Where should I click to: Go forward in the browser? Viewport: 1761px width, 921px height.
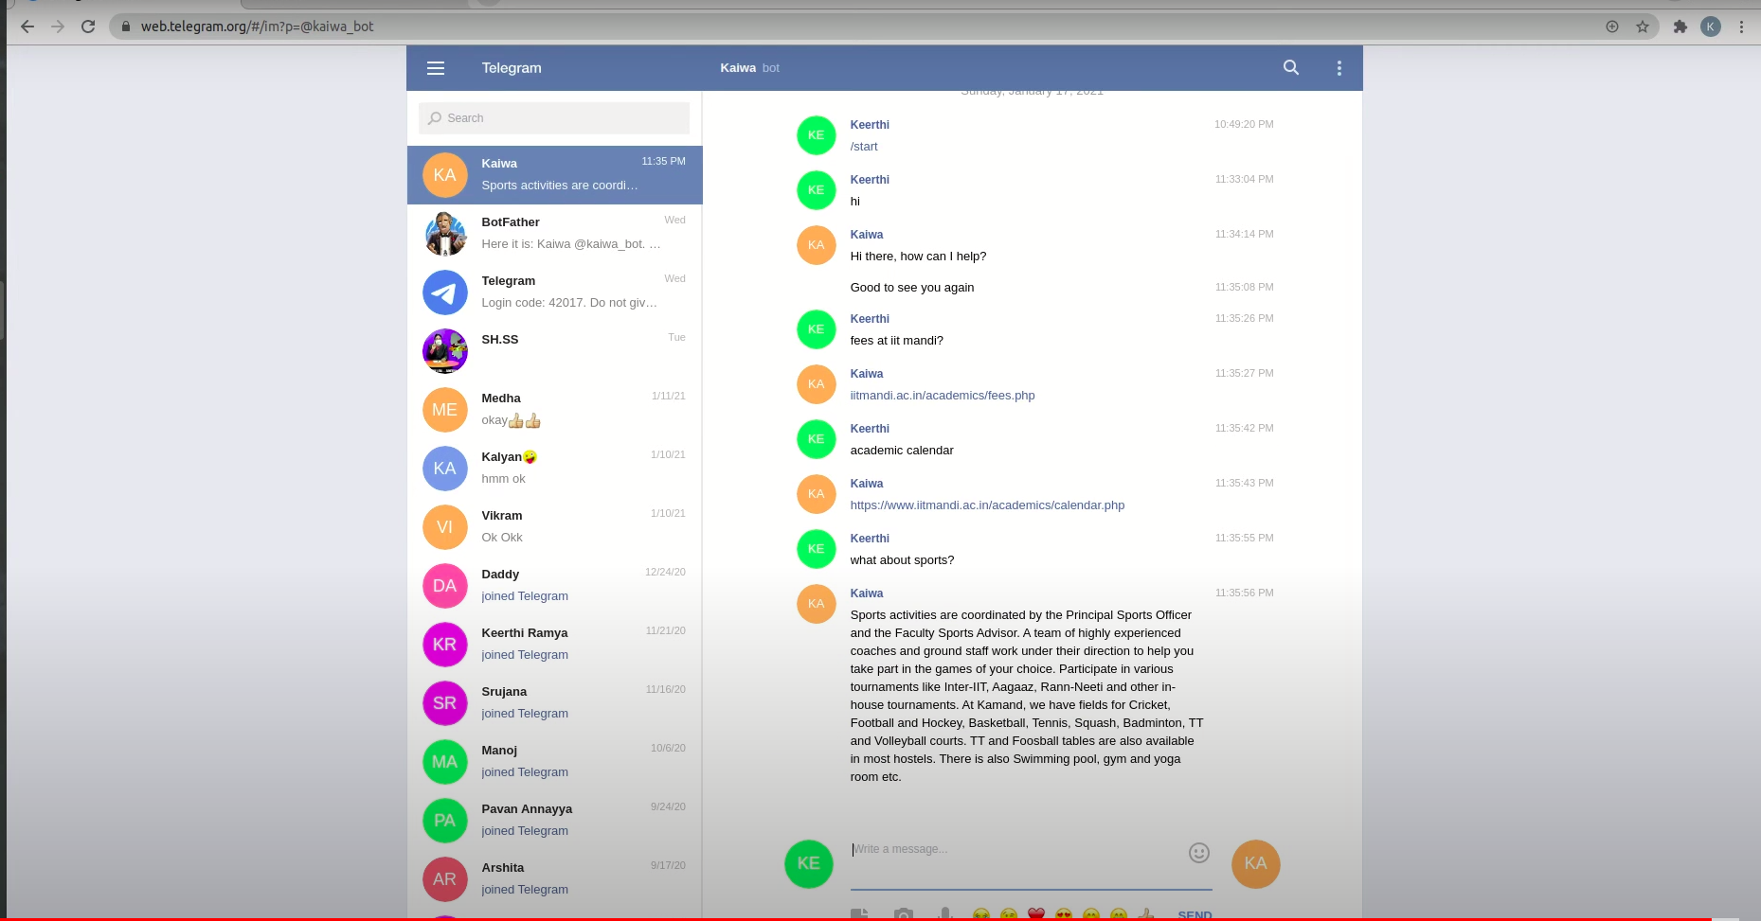(x=58, y=27)
